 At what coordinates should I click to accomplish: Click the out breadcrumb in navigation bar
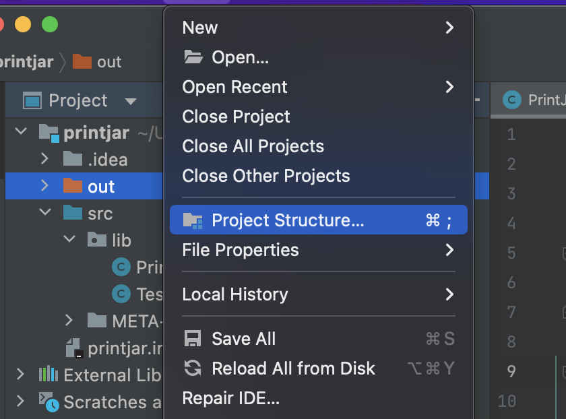(97, 62)
